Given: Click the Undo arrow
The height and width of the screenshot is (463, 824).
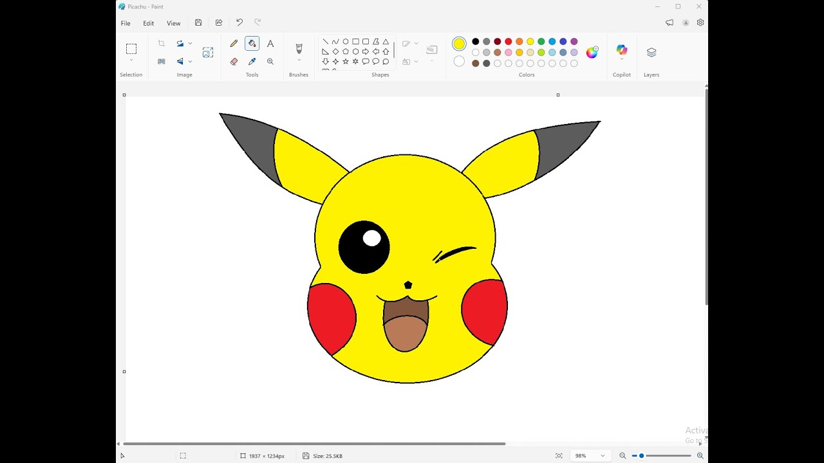Looking at the screenshot, I should click(239, 23).
